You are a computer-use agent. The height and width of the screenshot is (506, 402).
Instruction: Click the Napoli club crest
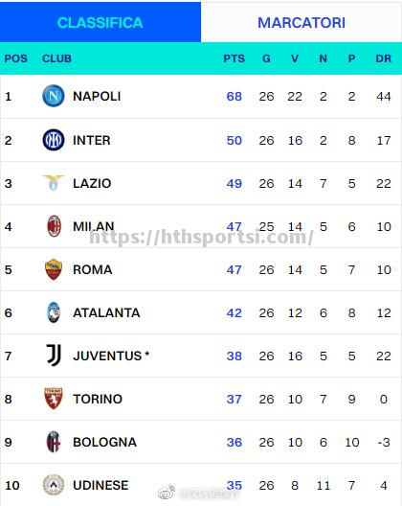point(54,96)
